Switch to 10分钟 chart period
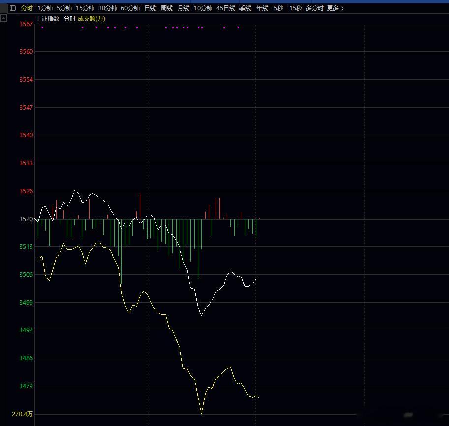The image size is (449, 426). pyautogui.click(x=203, y=8)
